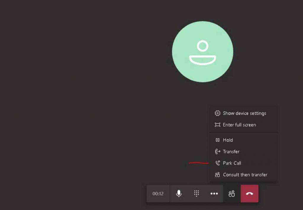
Task: Click the full screen rectangle icon
Action: [x=217, y=125]
